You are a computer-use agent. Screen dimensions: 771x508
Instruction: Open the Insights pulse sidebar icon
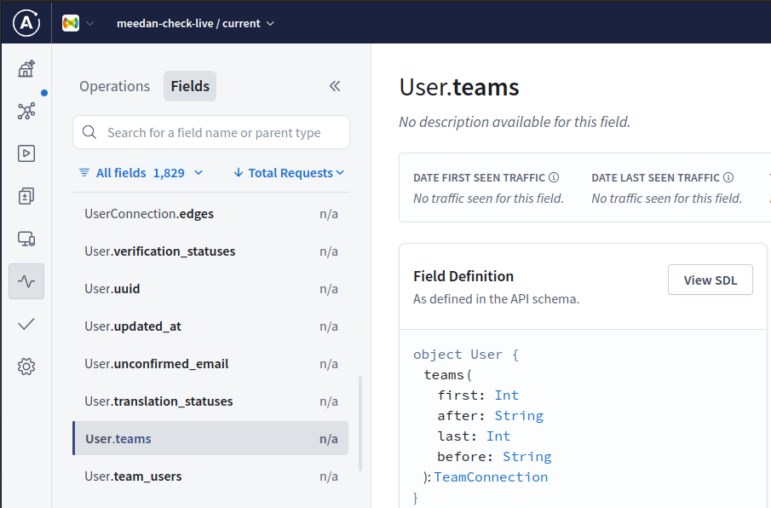pos(26,281)
